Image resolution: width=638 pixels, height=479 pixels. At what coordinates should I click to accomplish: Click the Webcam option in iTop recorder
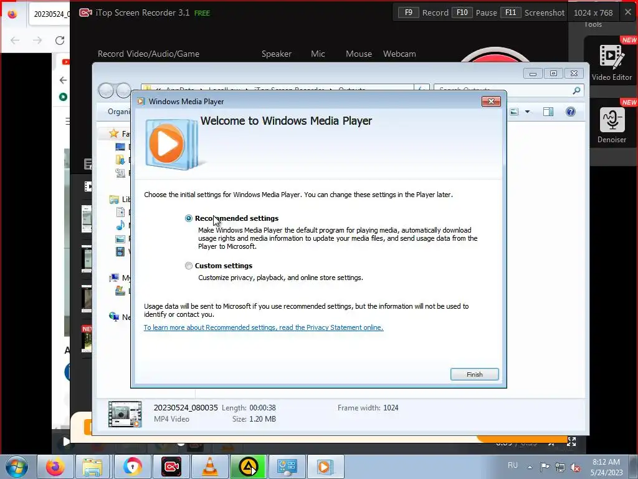click(x=399, y=54)
